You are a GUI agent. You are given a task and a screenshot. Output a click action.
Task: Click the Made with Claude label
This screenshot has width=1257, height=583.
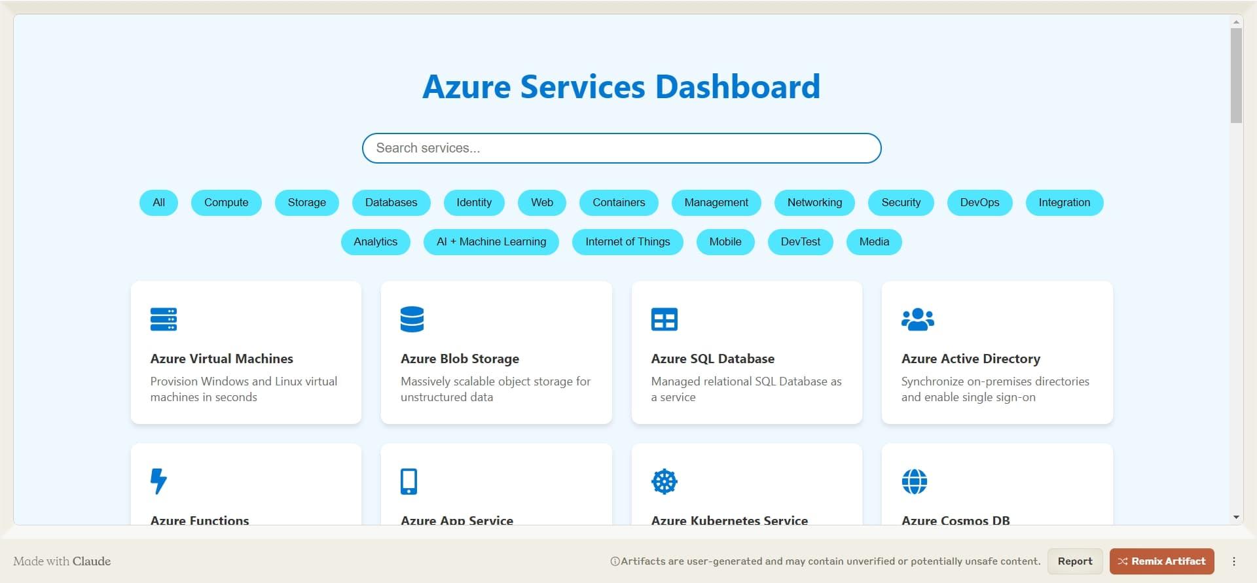point(62,561)
